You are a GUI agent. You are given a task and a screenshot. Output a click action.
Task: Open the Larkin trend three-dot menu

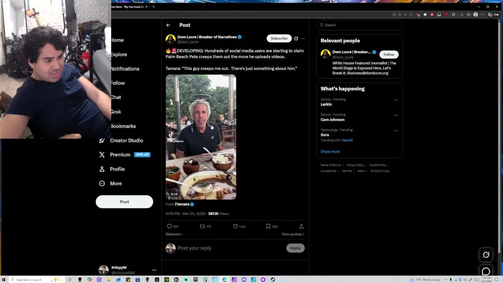click(396, 100)
